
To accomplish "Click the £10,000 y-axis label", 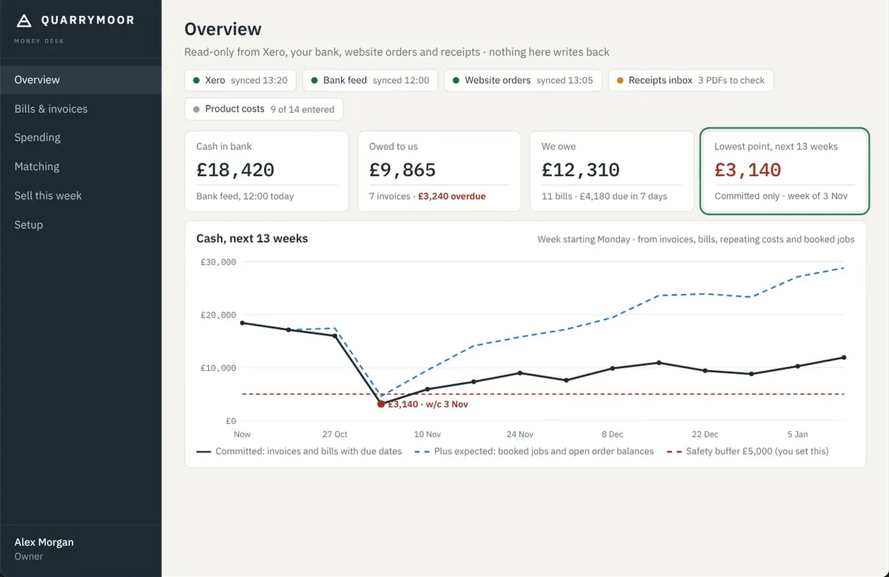I will 218,368.
